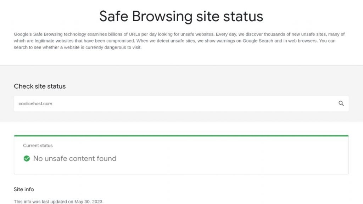Click the last updated date text

[x=58, y=201]
